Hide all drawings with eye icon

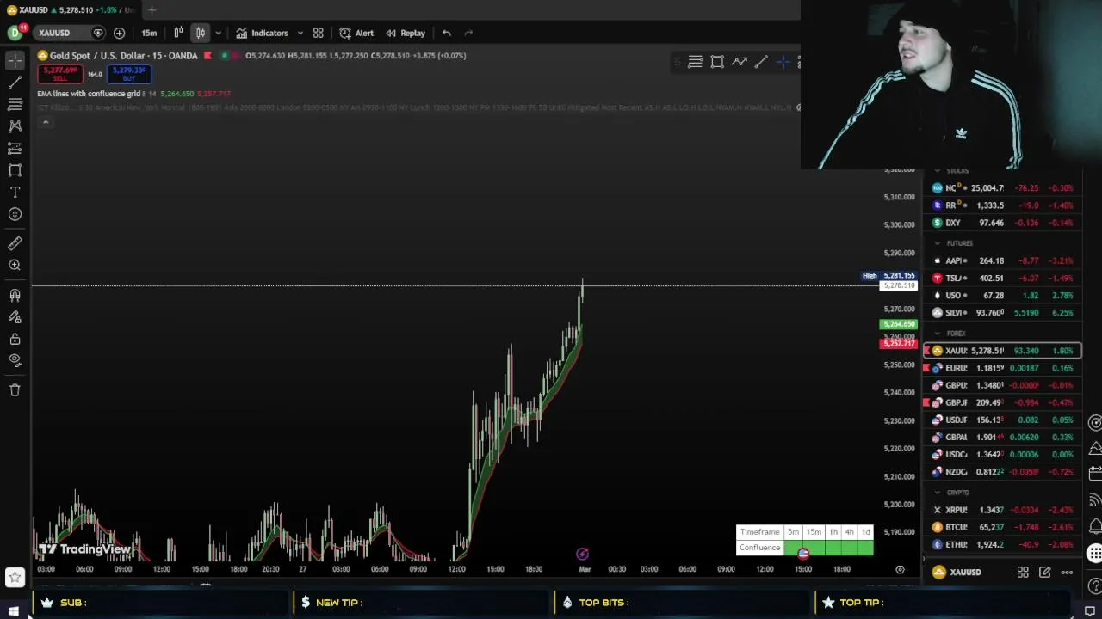[15, 360]
